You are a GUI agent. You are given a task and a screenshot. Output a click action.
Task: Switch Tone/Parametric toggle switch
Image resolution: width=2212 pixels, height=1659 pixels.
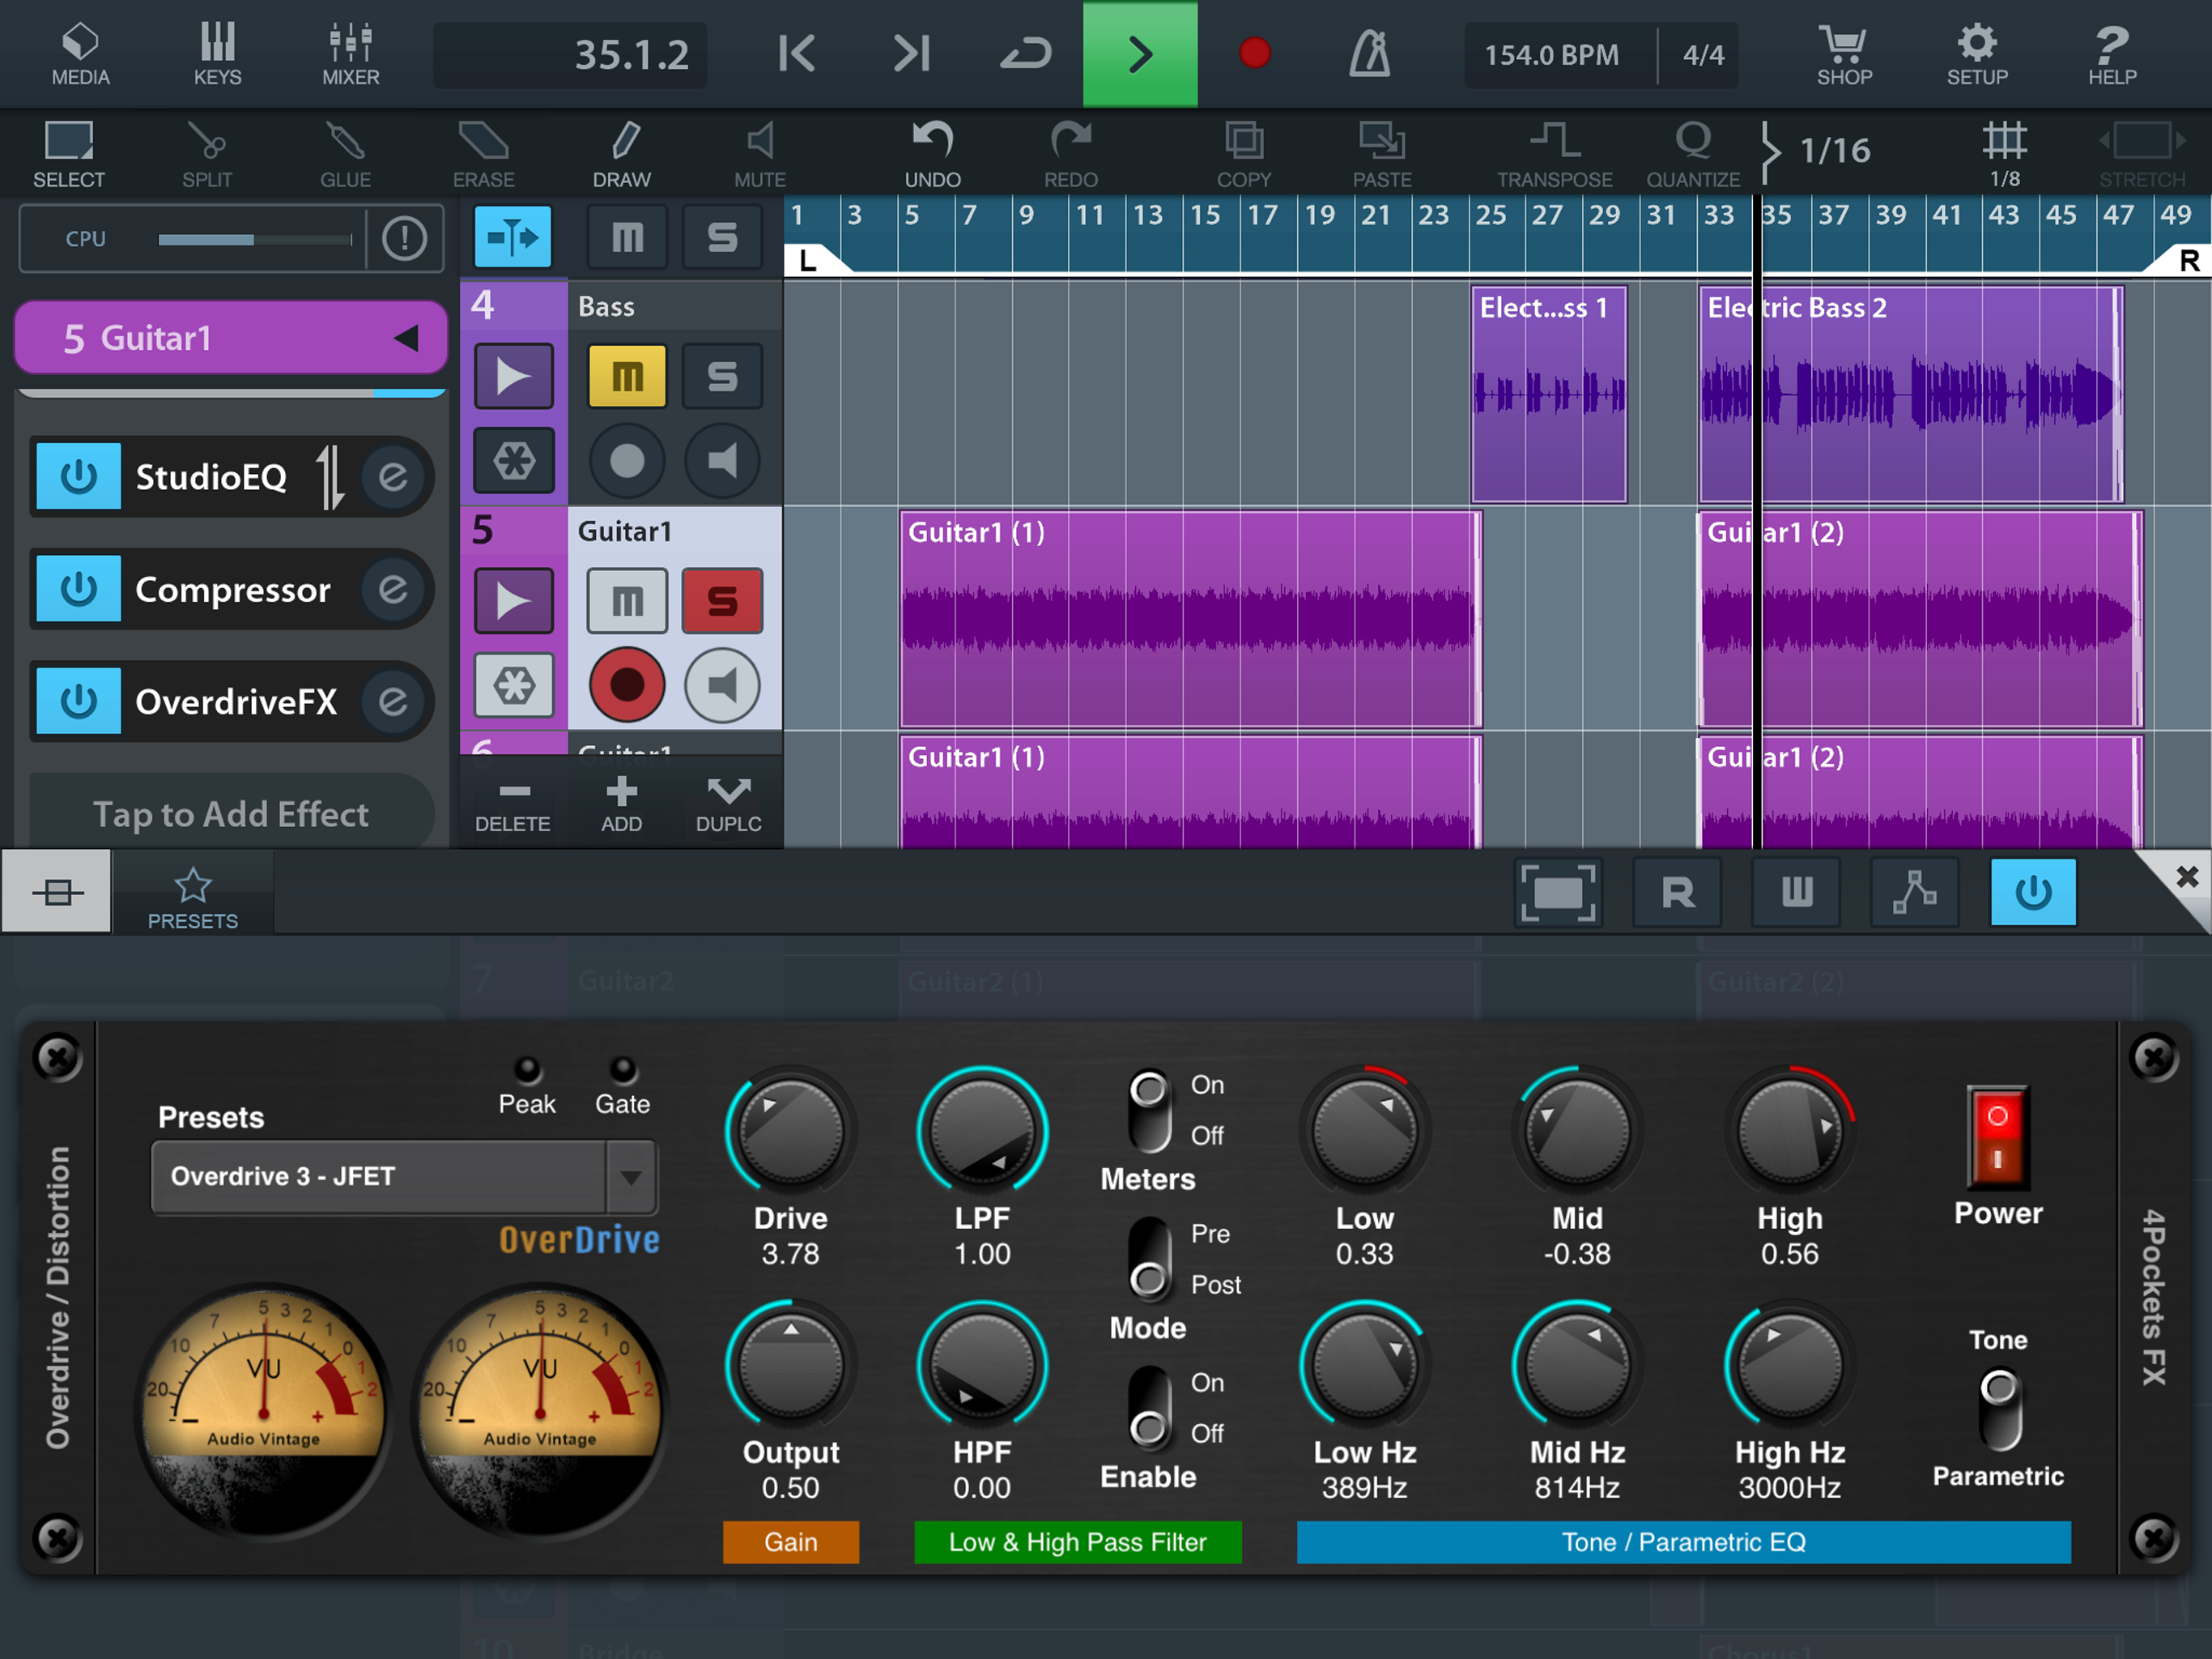[x=1999, y=1409]
